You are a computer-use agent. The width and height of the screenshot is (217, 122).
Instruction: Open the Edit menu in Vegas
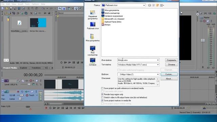[8, 4]
